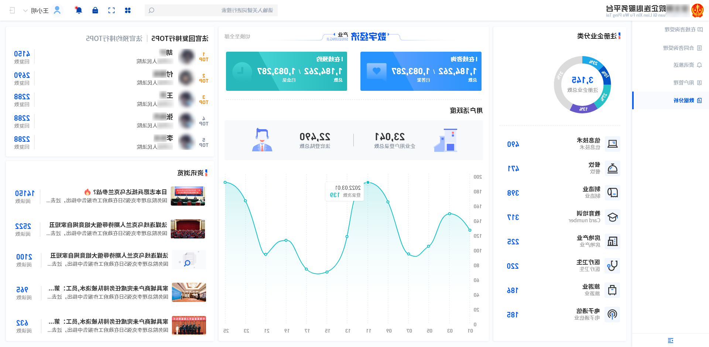This screenshot has width=709, height=347.
Task: Click the keyword search input field
Action: coord(211,10)
